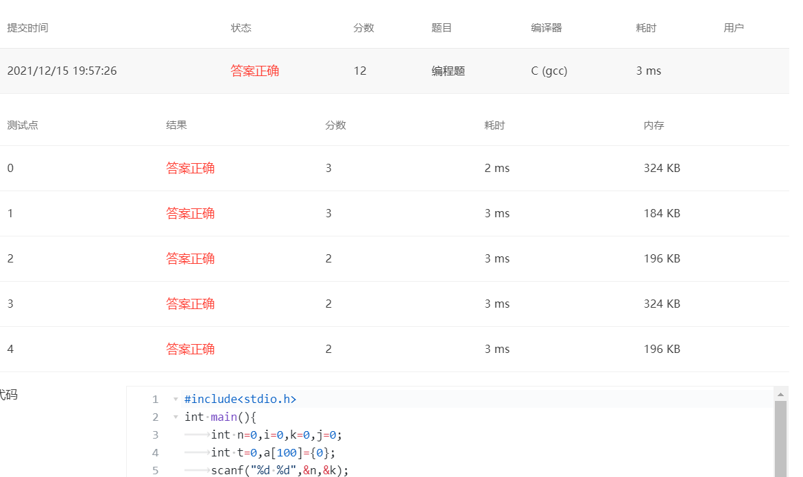Open the 答案正确 status link in the summary row

click(254, 71)
